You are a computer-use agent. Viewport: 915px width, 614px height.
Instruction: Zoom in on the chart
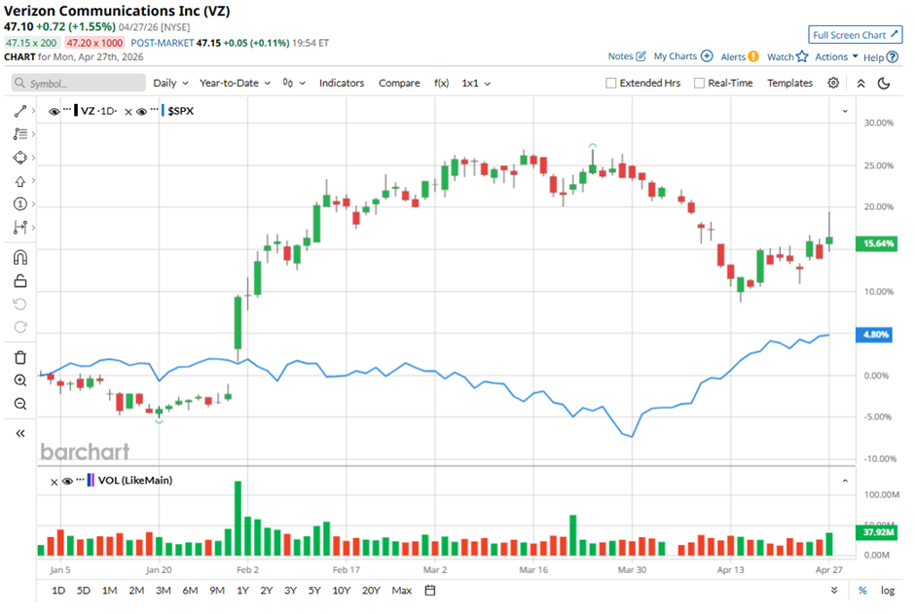(20, 380)
